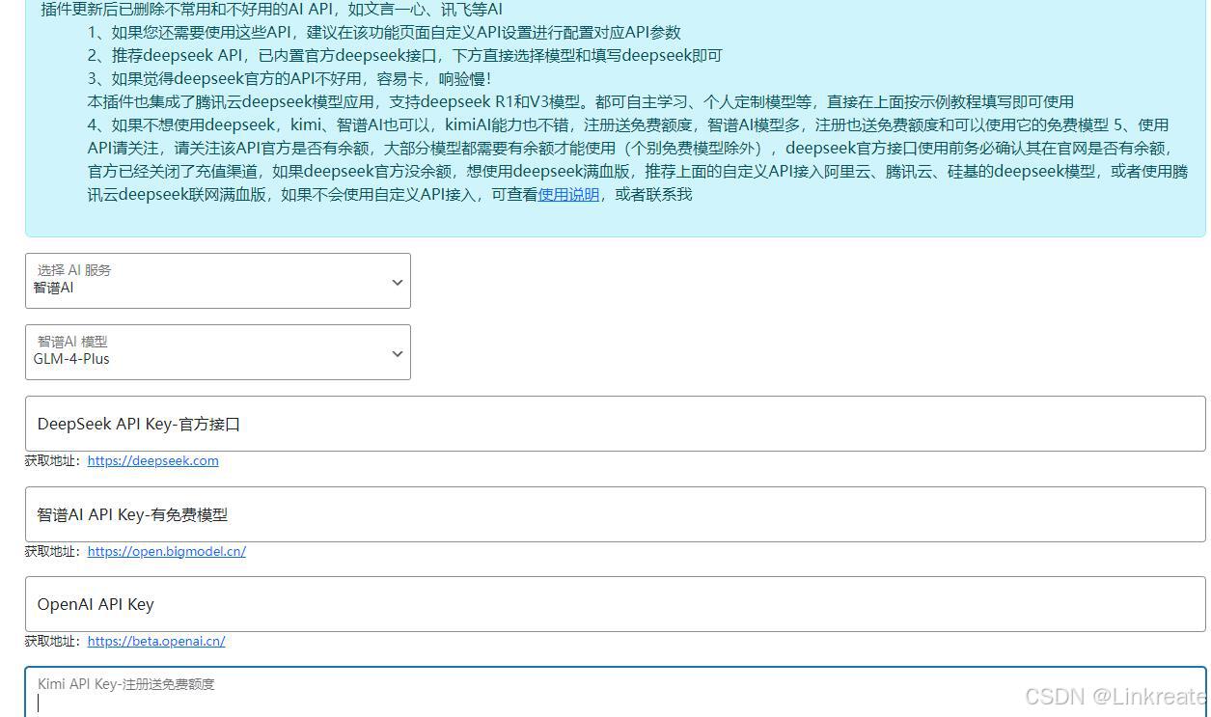Screen dimensions: 1211x717
Task: Focus the OpenAI API Key input field
Action: point(615,604)
